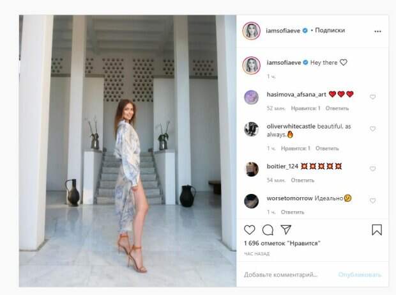The height and width of the screenshot is (295, 396).
Task: Click the Опубликовать post button
Action: point(360,275)
